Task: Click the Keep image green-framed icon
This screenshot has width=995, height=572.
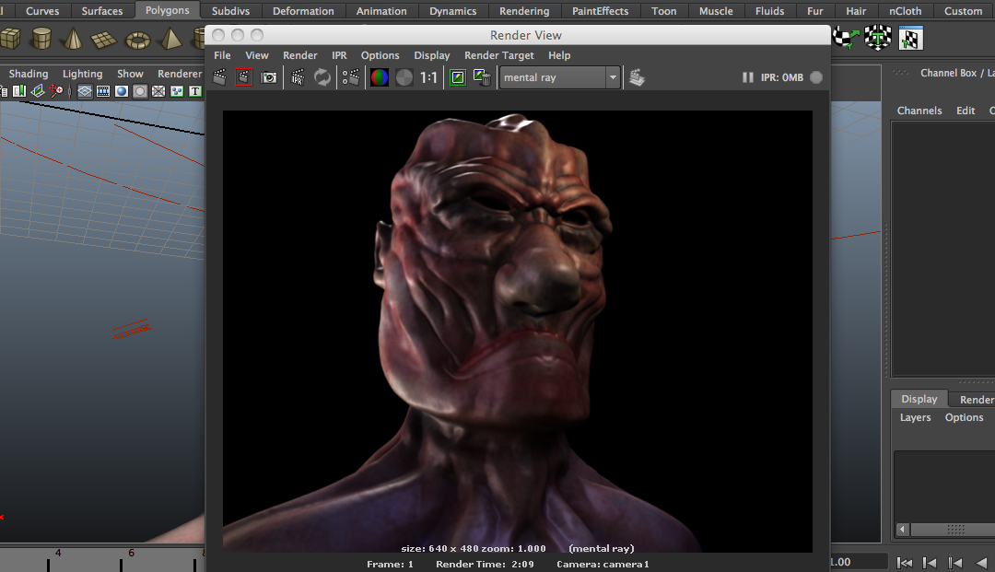Action: 458,77
